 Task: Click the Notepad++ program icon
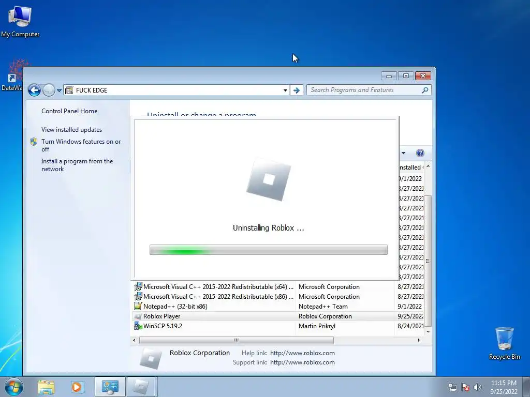coord(138,306)
